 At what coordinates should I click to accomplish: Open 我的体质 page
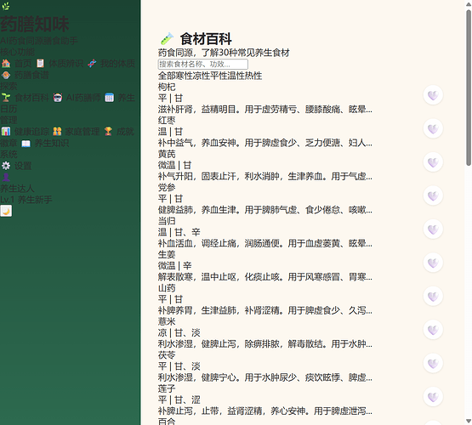tap(111, 64)
